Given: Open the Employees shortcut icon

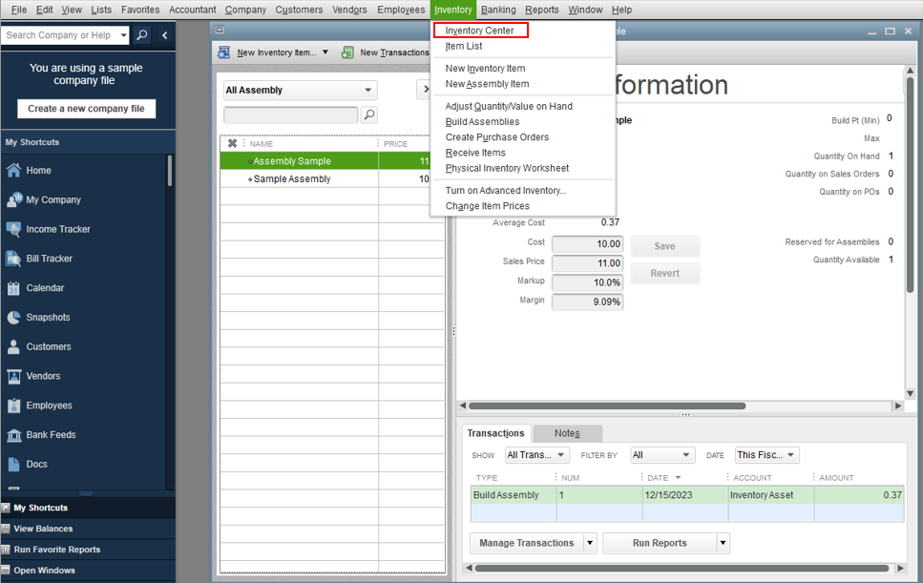Looking at the screenshot, I should tap(13, 406).
